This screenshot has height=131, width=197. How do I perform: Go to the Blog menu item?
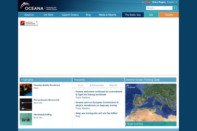click(88, 15)
